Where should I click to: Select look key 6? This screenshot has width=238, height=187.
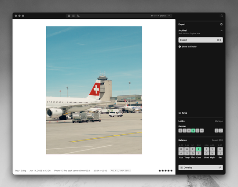(180, 130)
